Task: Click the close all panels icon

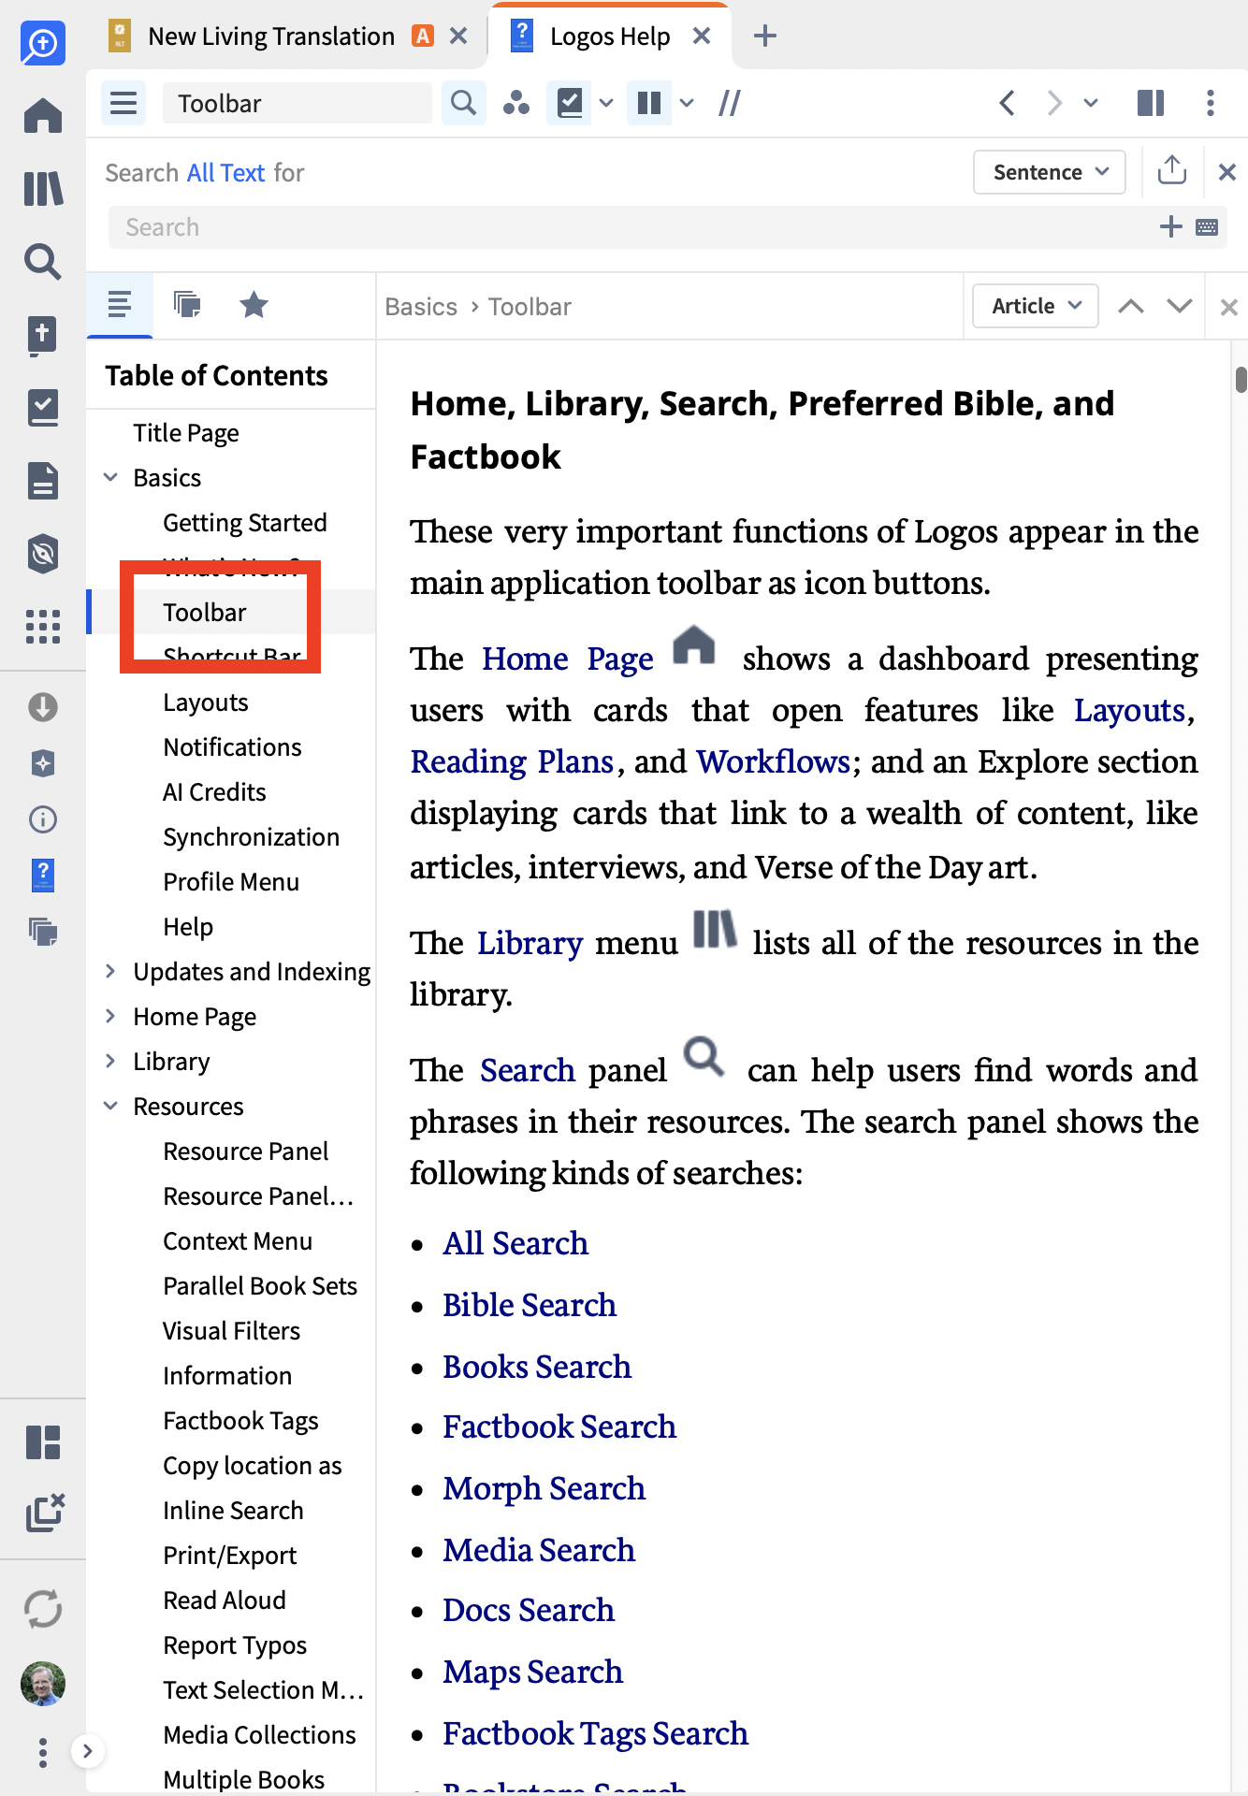Action: pyautogui.click(x=45, y=1512)
